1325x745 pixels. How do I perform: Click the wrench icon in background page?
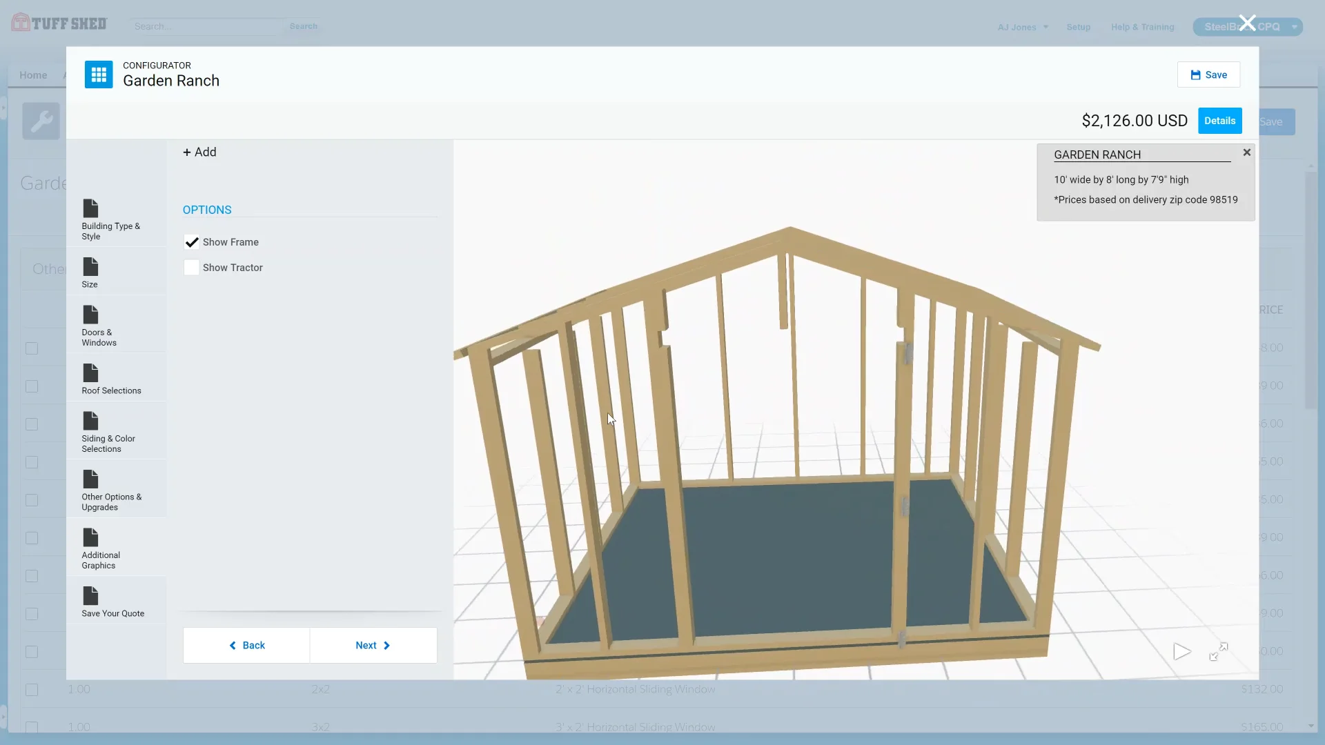(x=41, y=121)
